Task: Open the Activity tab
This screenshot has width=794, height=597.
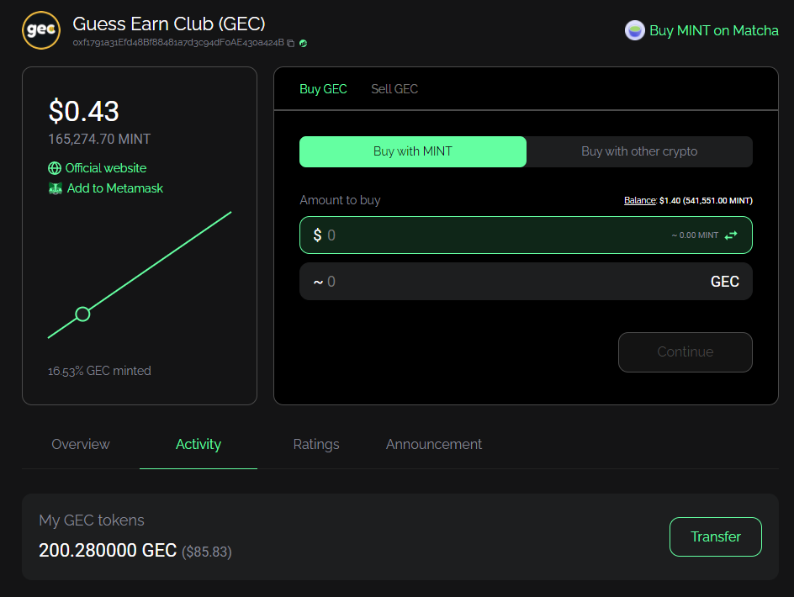Action: pos(198,445)
